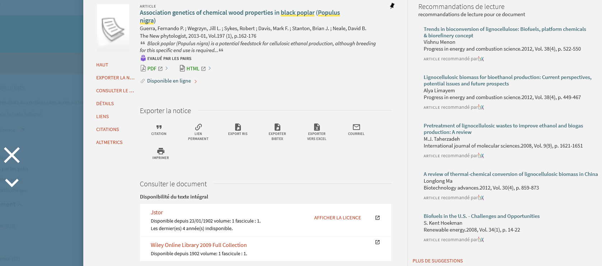
Task: Click the article thumbnail image
Action: point(113,28)
